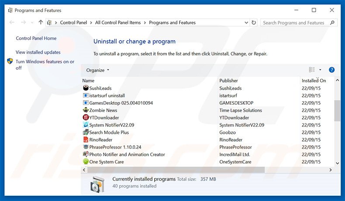
Task: Expand chevron before Control Panel breadcrumb
Action: 56,23
